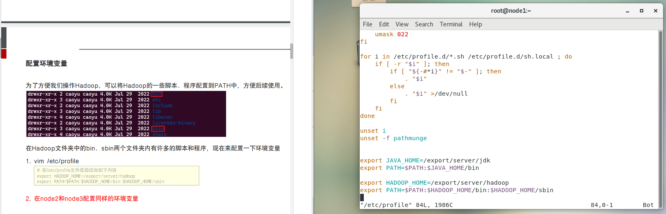Click the '配置环境变量' heading in document
Screen dimensions: 666x214
[x=46, y=63]
